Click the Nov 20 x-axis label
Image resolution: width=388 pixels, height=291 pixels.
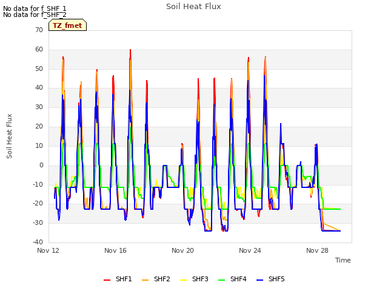tap(183, 250)
